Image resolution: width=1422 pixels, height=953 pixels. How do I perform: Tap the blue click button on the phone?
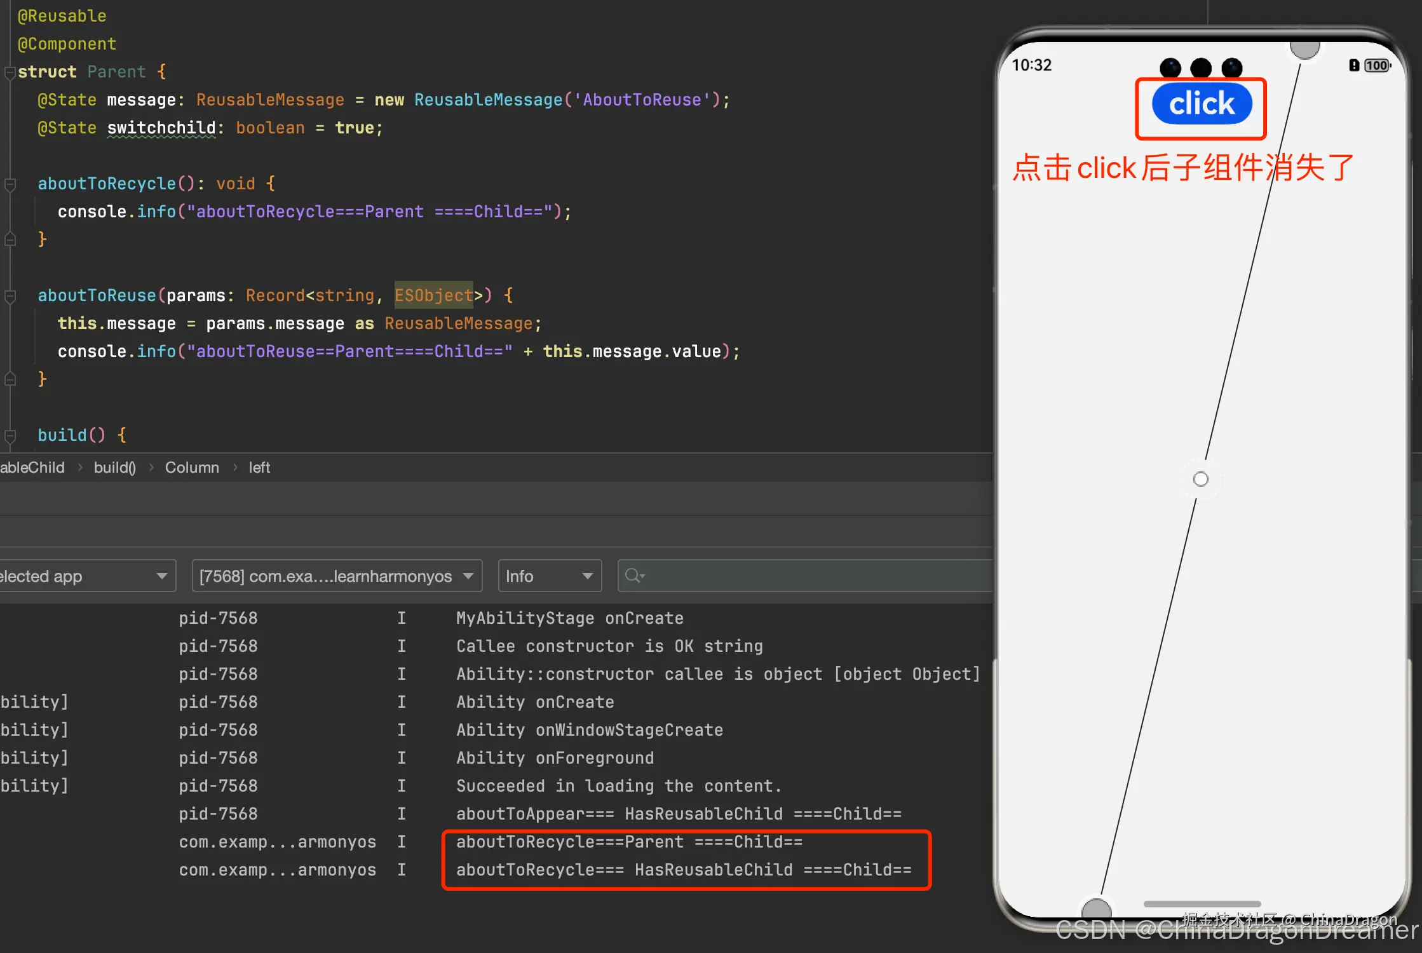coord(1202,104)
